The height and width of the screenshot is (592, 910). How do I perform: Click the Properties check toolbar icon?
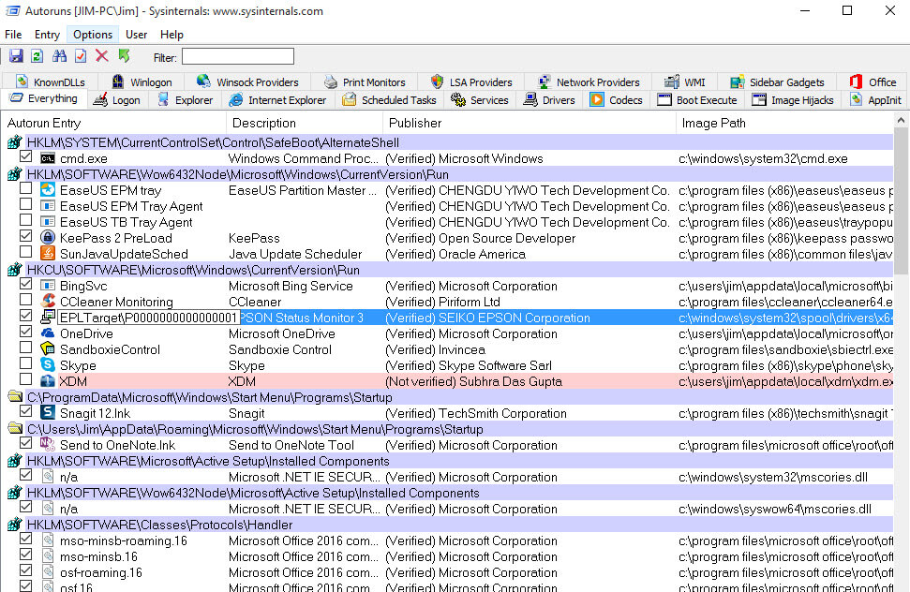81,56
